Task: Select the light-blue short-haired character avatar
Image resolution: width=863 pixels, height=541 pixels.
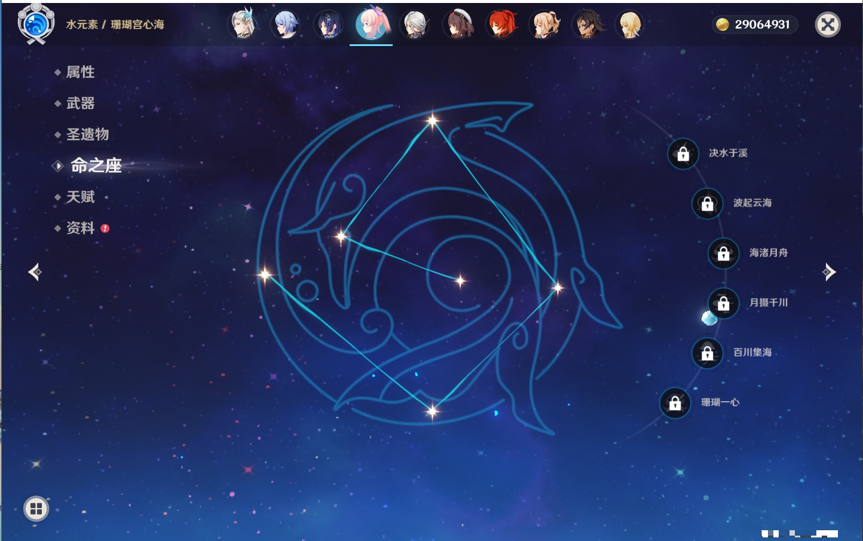Action: point(286,25)
